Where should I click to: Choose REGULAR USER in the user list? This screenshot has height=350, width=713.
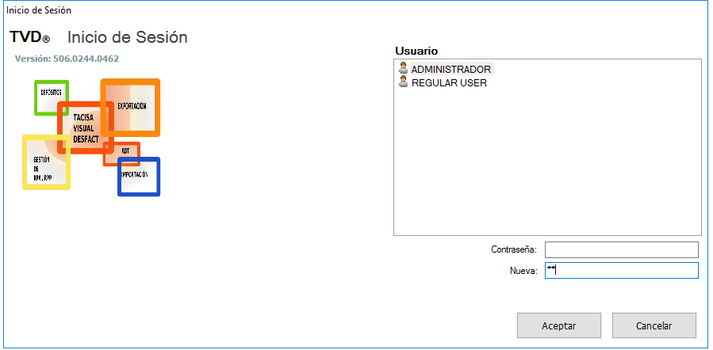click(x=449, y=82)
